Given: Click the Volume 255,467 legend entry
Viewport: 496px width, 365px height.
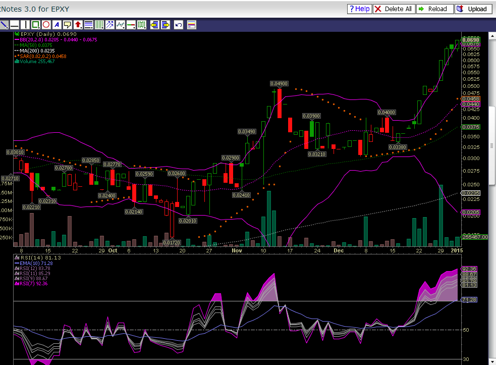Looking at the screenshot, I should [34, 62].
